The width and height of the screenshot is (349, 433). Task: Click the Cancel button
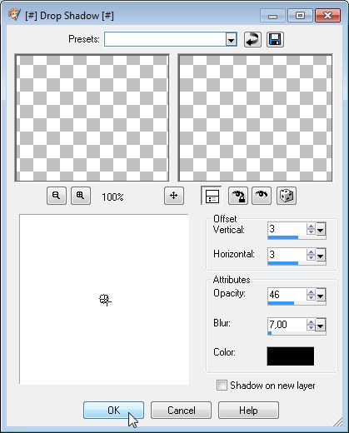(181, 410)
